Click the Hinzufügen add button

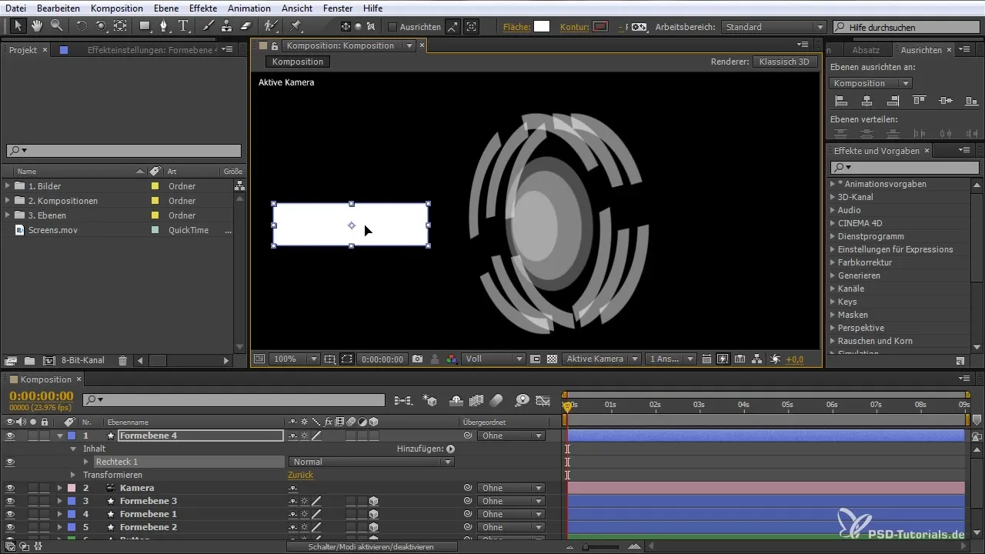(451, 449)
